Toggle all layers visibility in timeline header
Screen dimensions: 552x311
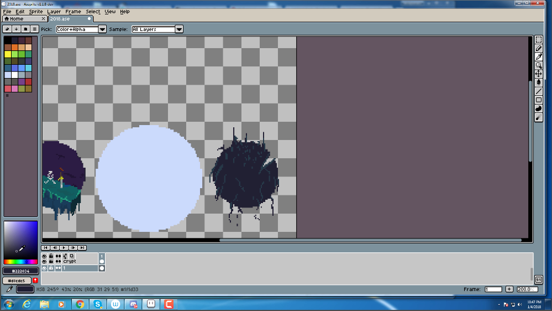coord(44,256)
